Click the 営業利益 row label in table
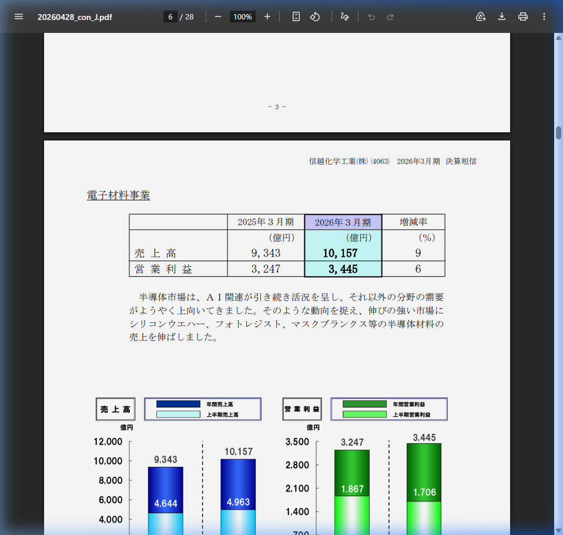 [x=163, y=269]
